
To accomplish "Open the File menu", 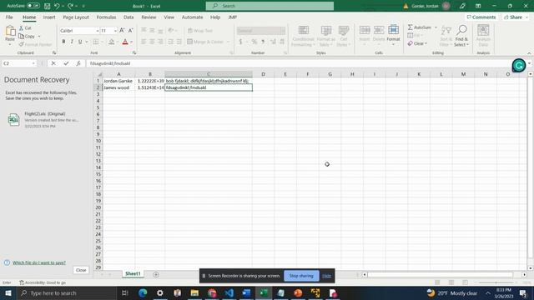I will (9, 17).
